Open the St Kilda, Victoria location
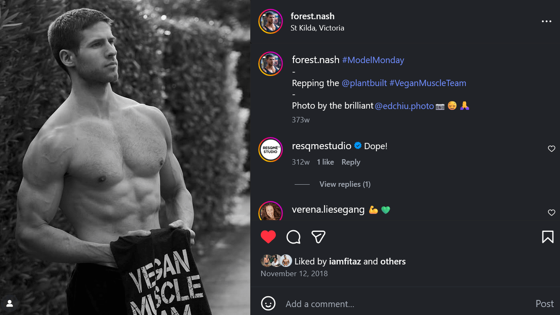The image size is (560, 315). point(317,28)
